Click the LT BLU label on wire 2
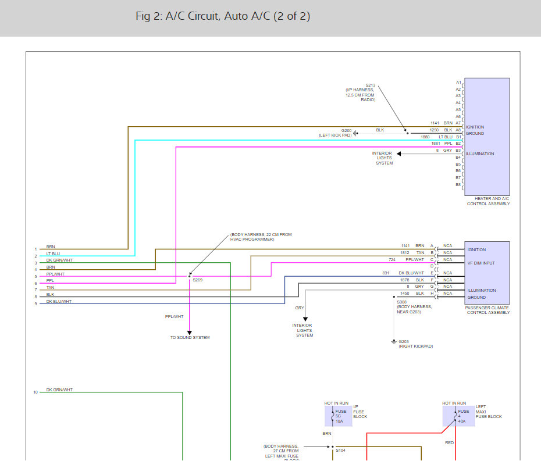541x468 pixels. tap(53, 254)
